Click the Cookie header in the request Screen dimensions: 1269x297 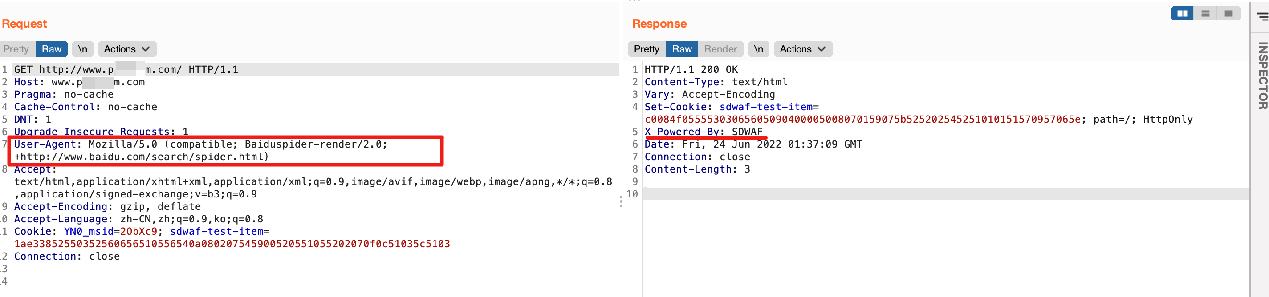(x=232, y=237)
